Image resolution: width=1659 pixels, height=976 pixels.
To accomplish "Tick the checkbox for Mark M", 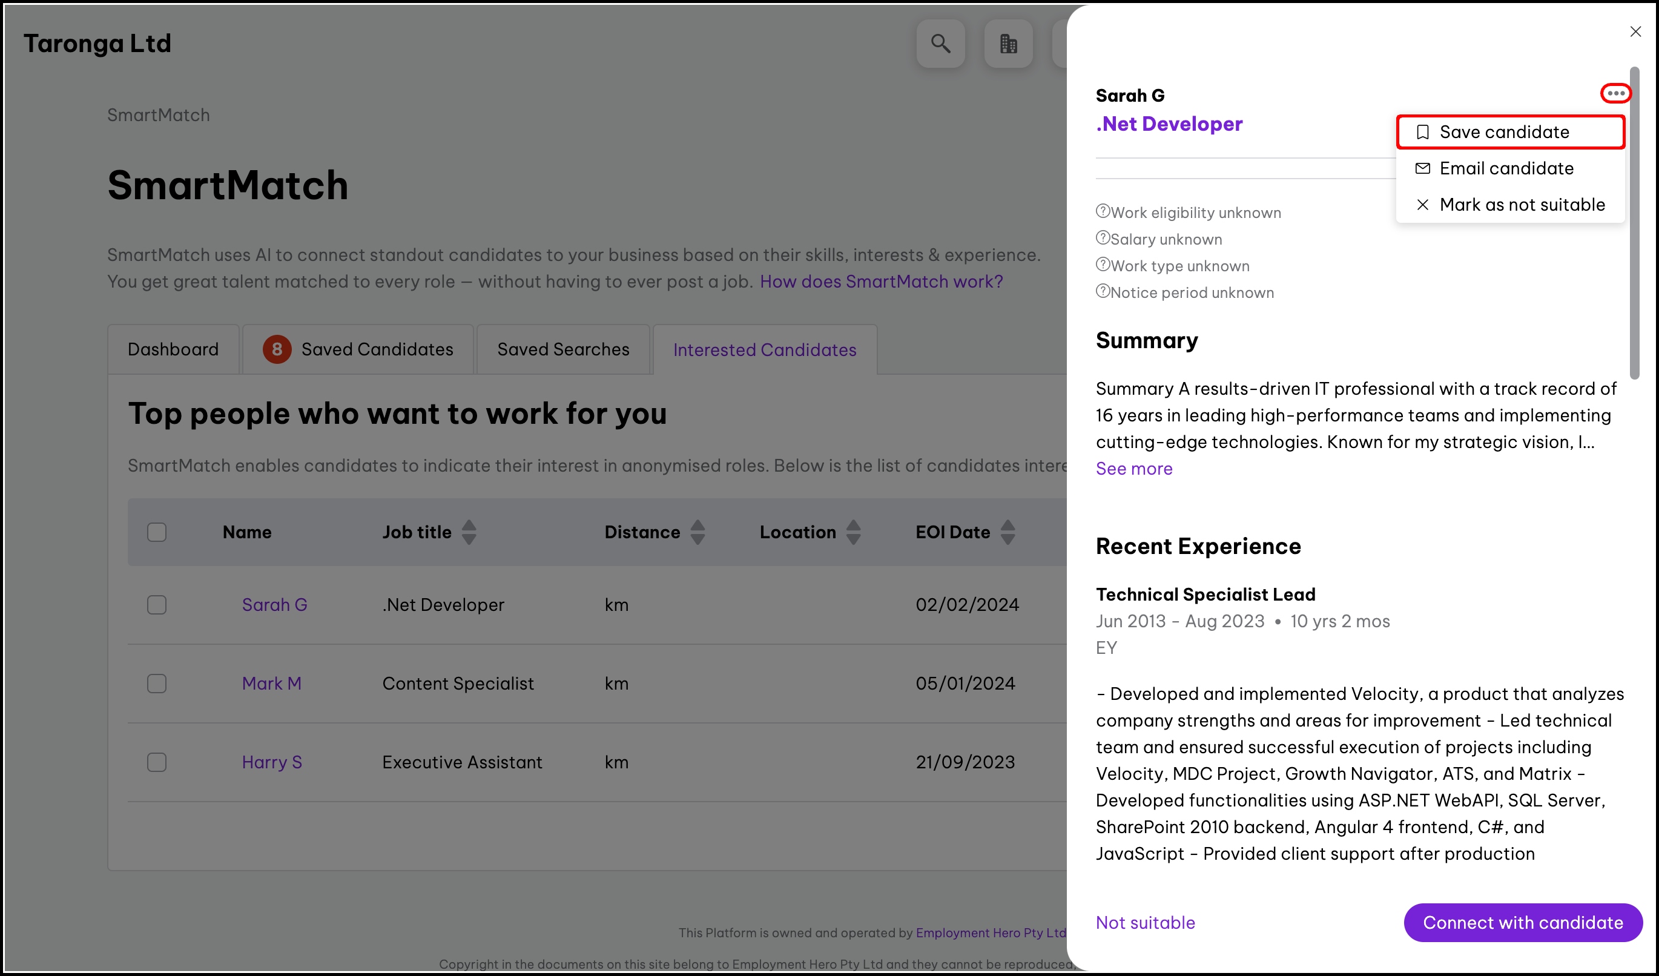I will pyautogui.click(x=157, y=684).
